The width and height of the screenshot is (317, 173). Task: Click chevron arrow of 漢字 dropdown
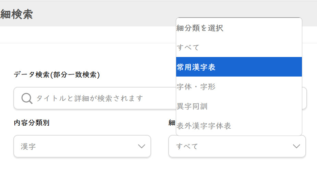pos(142,146)
